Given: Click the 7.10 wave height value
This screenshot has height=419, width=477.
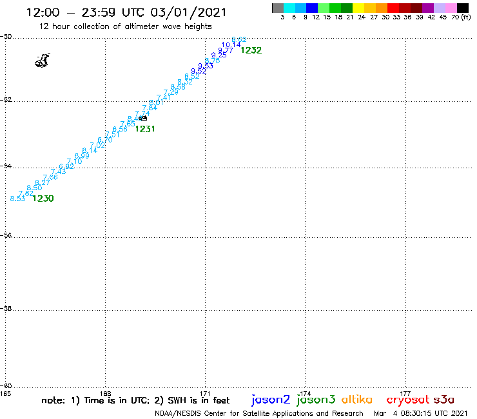Looking at the screenshot, I should click(74, 161).
